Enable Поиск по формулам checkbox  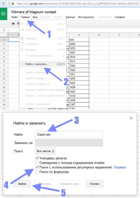point(37,172)
